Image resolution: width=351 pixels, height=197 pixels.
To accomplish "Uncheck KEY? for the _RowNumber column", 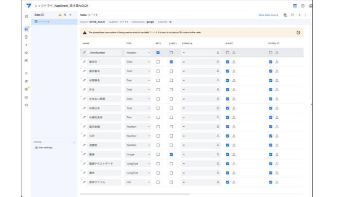I will (158, 53).
